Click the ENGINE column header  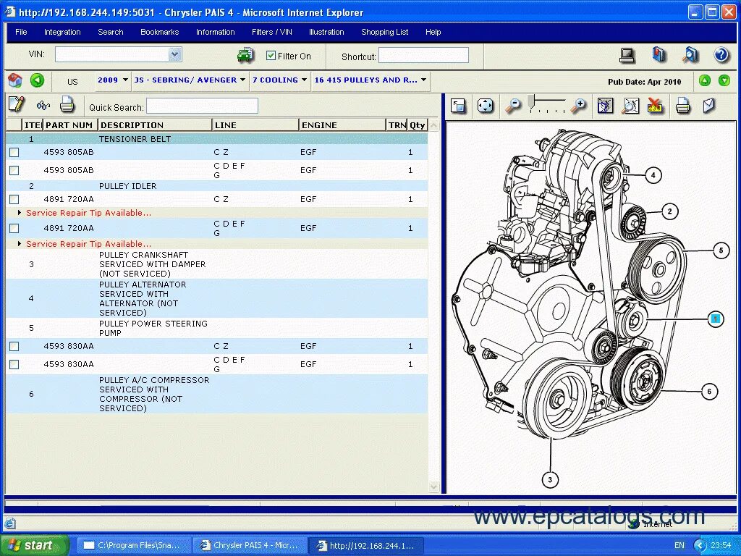[342, 125]
